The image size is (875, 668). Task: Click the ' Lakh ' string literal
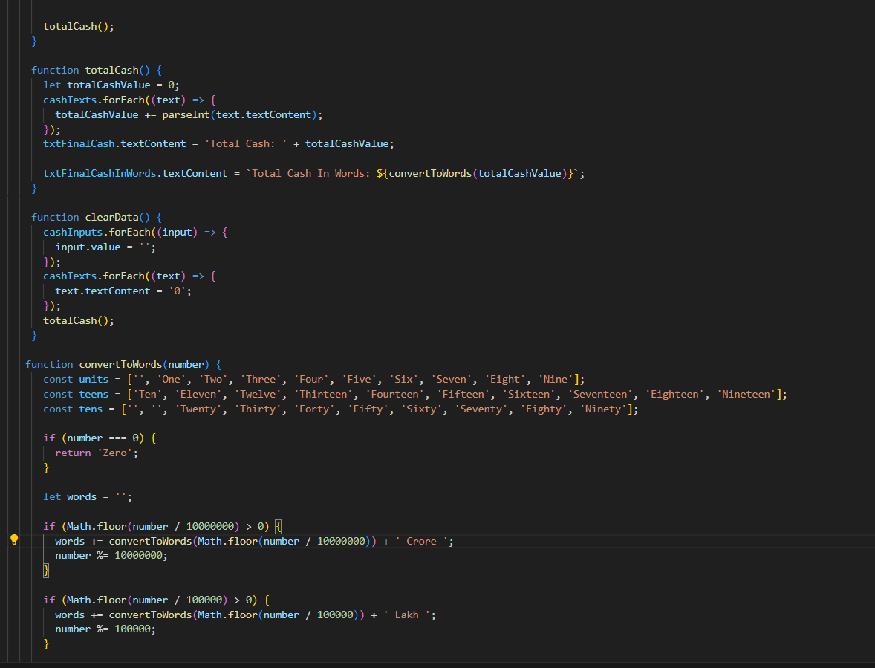tap(406, 615)
